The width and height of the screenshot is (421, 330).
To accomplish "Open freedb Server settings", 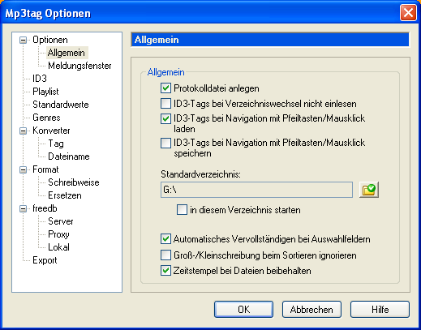I will tap(61, 221).
